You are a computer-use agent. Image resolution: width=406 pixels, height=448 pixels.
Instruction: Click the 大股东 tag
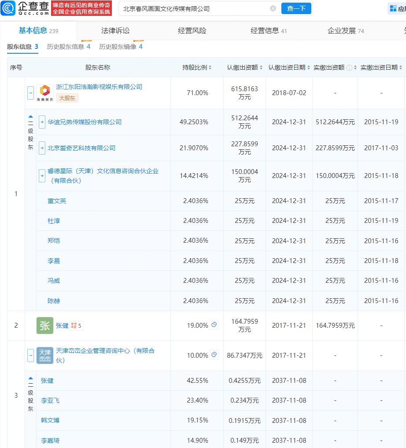[x=67, y=98]
